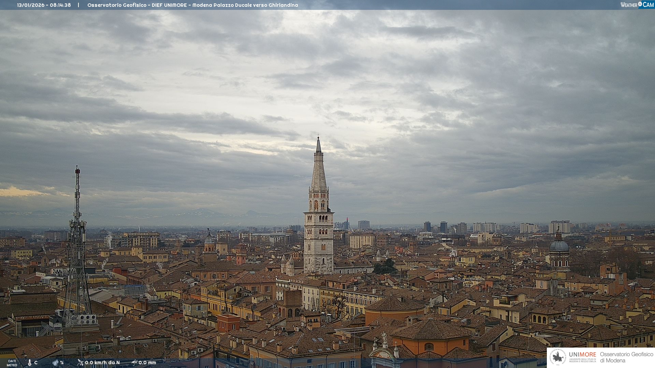Click the humidity percent symbol
Screen dimensions: 655x368
click(x=62, y=363)
